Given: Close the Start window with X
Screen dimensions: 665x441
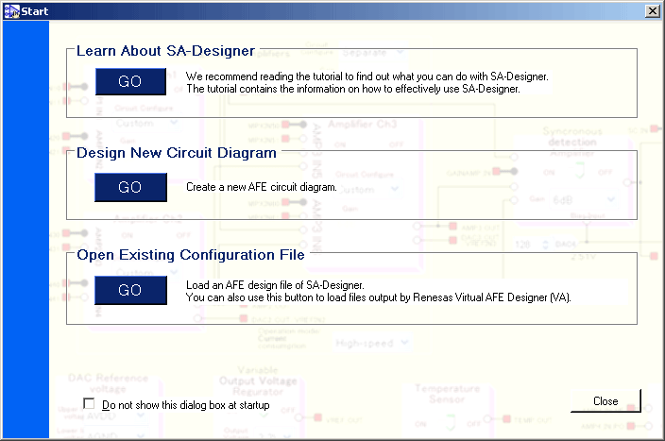Looking at the screenshot, I should [x=653, y=11].
